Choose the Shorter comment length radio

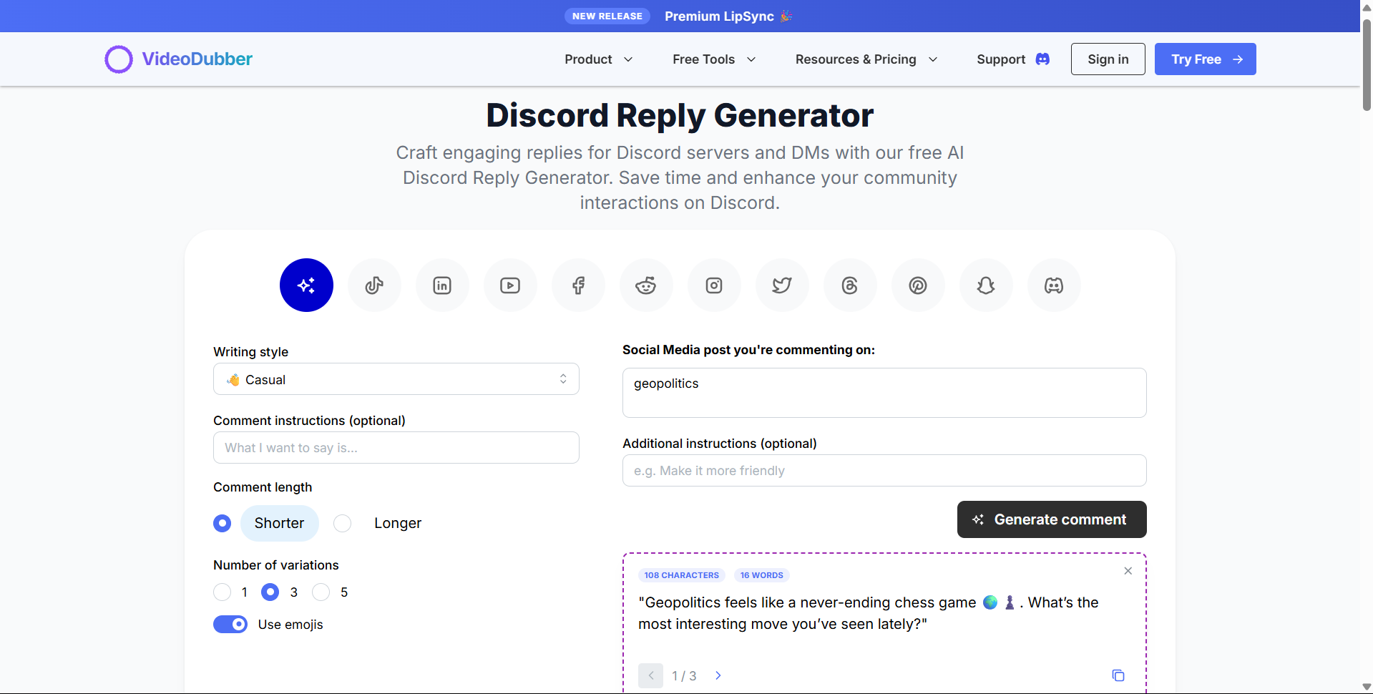click(223, 523)
